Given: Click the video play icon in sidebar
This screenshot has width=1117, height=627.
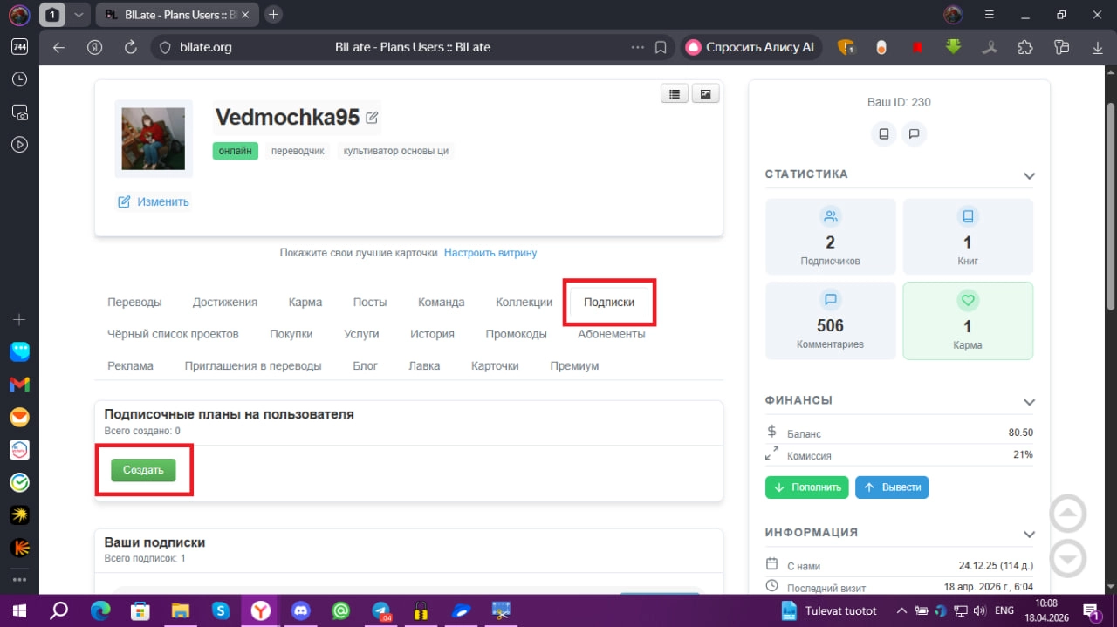Looking at the screenshot, I should (x=19, y=145).
